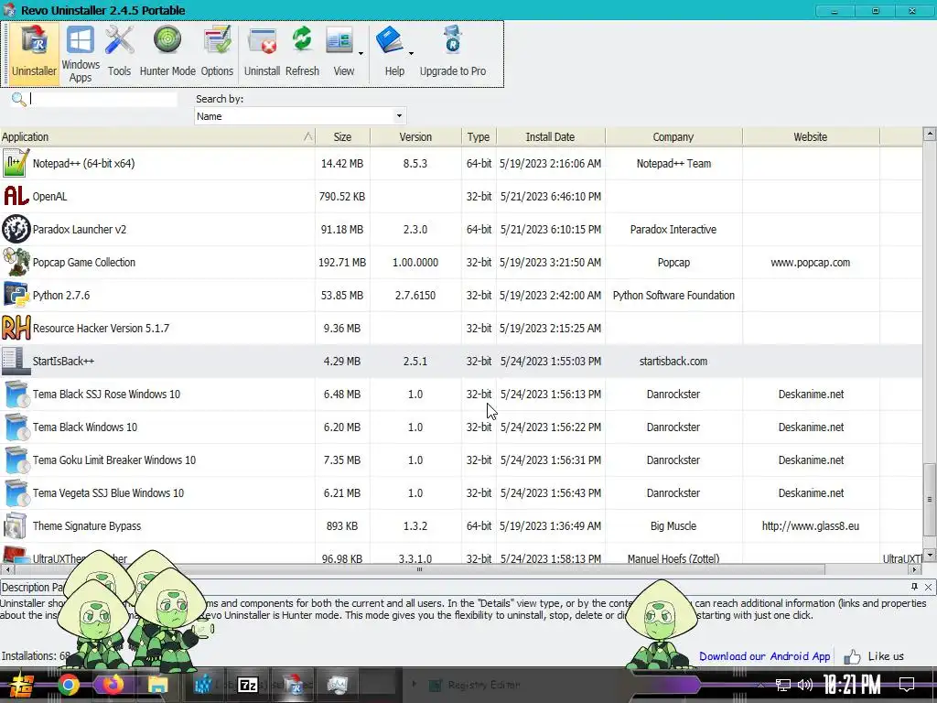Viewport: 937px width, 703px height.
Task: Sort by Company column header
Action: coord(673,137)
